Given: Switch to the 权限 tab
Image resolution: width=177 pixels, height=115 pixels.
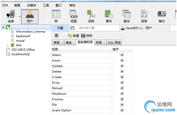Looking at the screenshot, I should [100, 43].
